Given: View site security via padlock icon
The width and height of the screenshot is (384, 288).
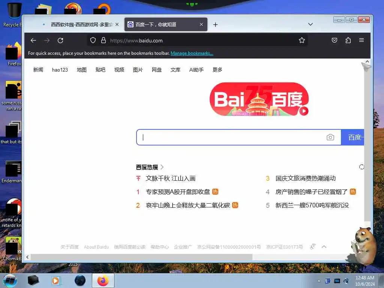Looking at the screenshot, I should click(103, 40).
